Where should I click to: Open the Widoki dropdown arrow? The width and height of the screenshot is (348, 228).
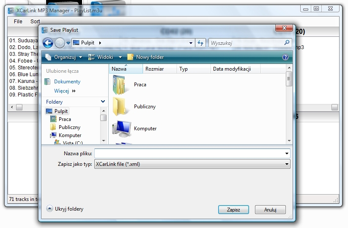120,57
